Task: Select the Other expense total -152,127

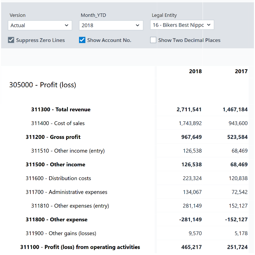Action: tap(236, 219)
